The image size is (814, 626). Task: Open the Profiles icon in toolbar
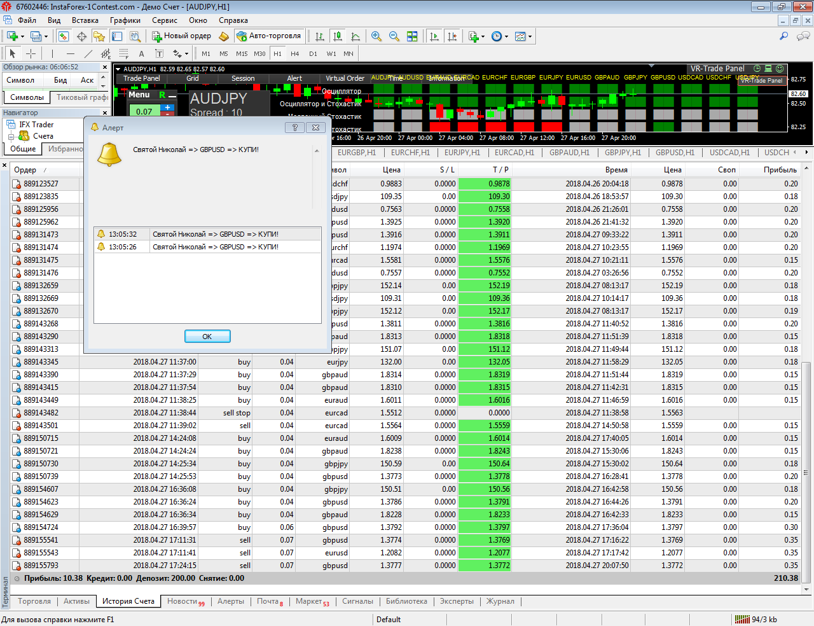coord(36,36)
